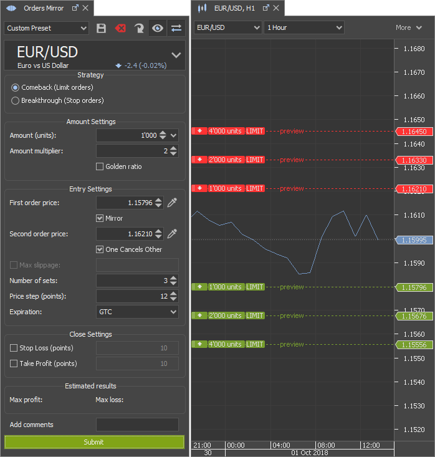
Task: Open the chart EUR/USD instrument dropdown
Action: click(227, 27)
